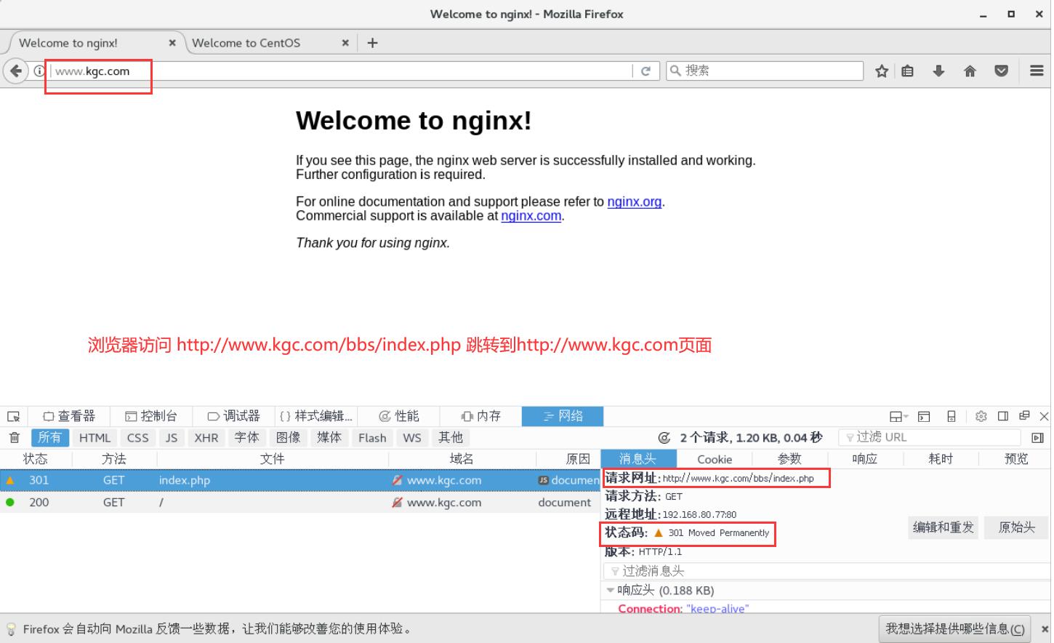Focus the 搜索 search box

click(765, 71)
